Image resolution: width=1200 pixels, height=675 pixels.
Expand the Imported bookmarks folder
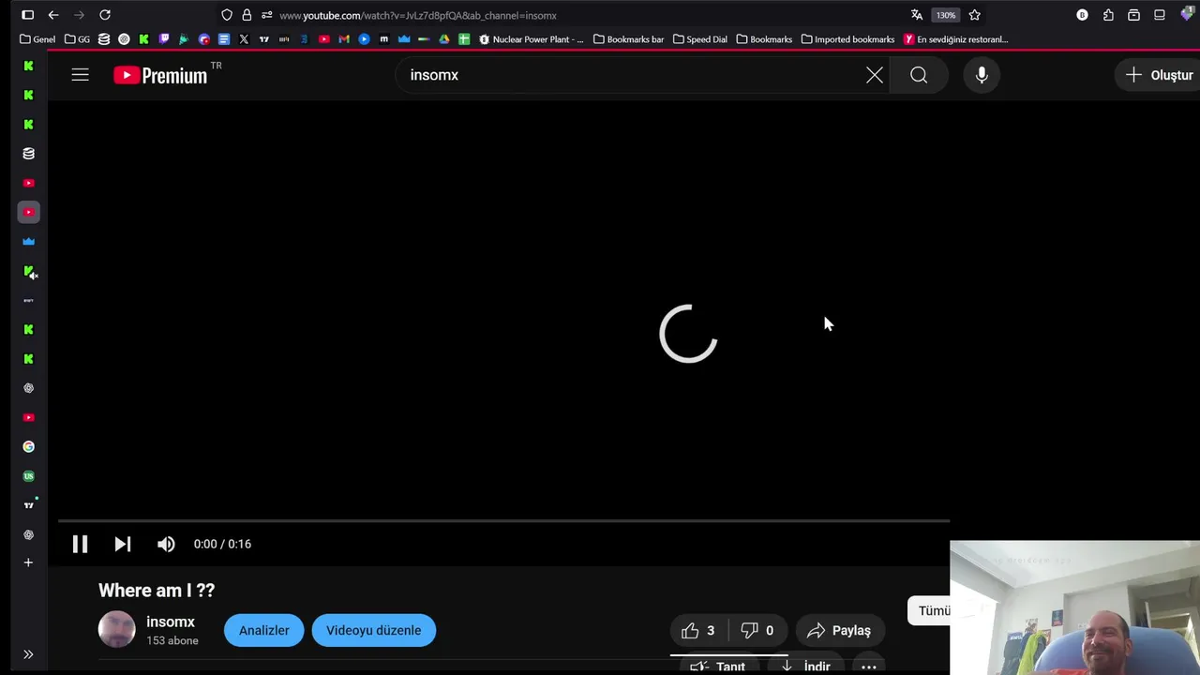848,39
